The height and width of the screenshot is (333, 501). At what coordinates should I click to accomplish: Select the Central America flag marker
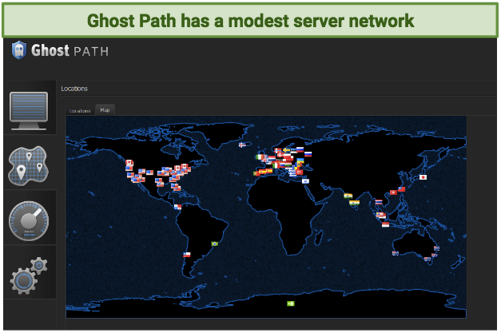(x=177, y=207)
